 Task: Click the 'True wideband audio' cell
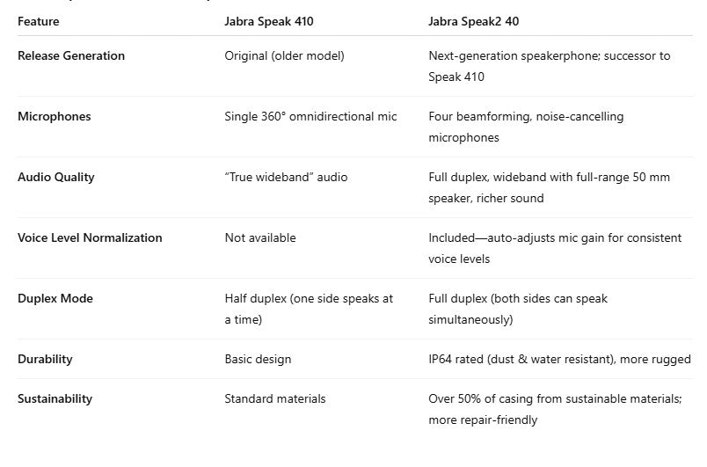286,177
